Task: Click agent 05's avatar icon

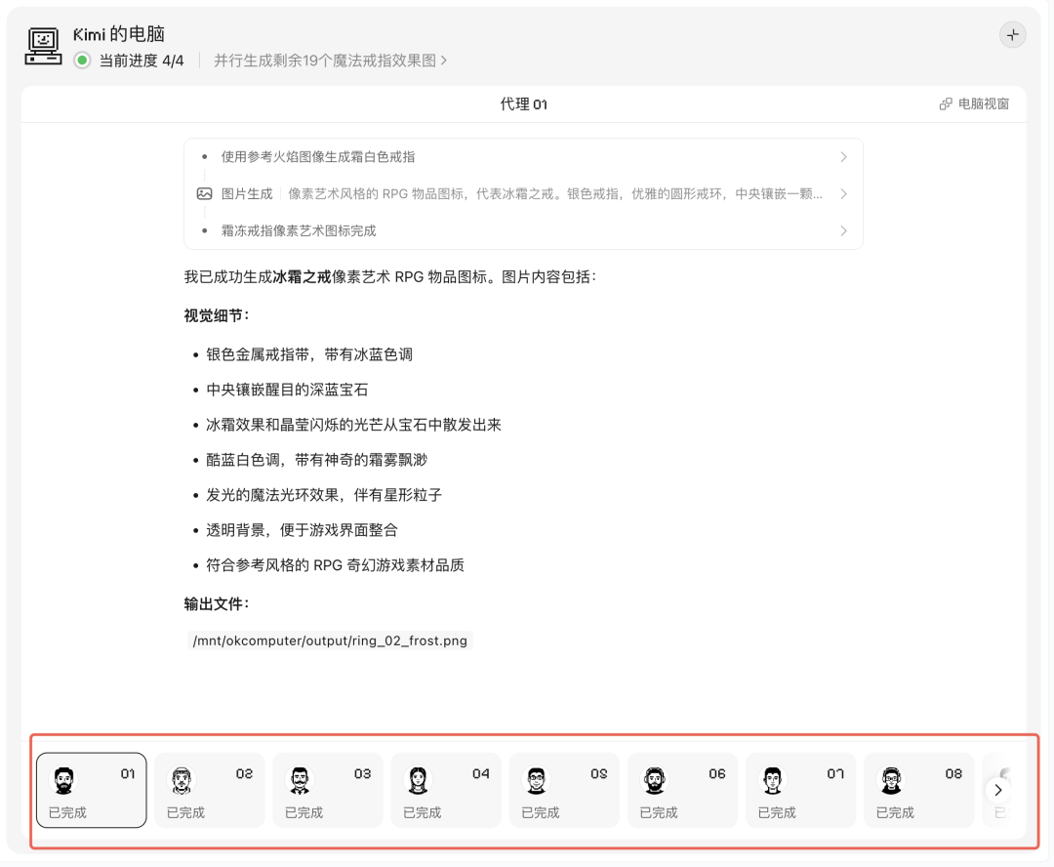Action: 538,780
